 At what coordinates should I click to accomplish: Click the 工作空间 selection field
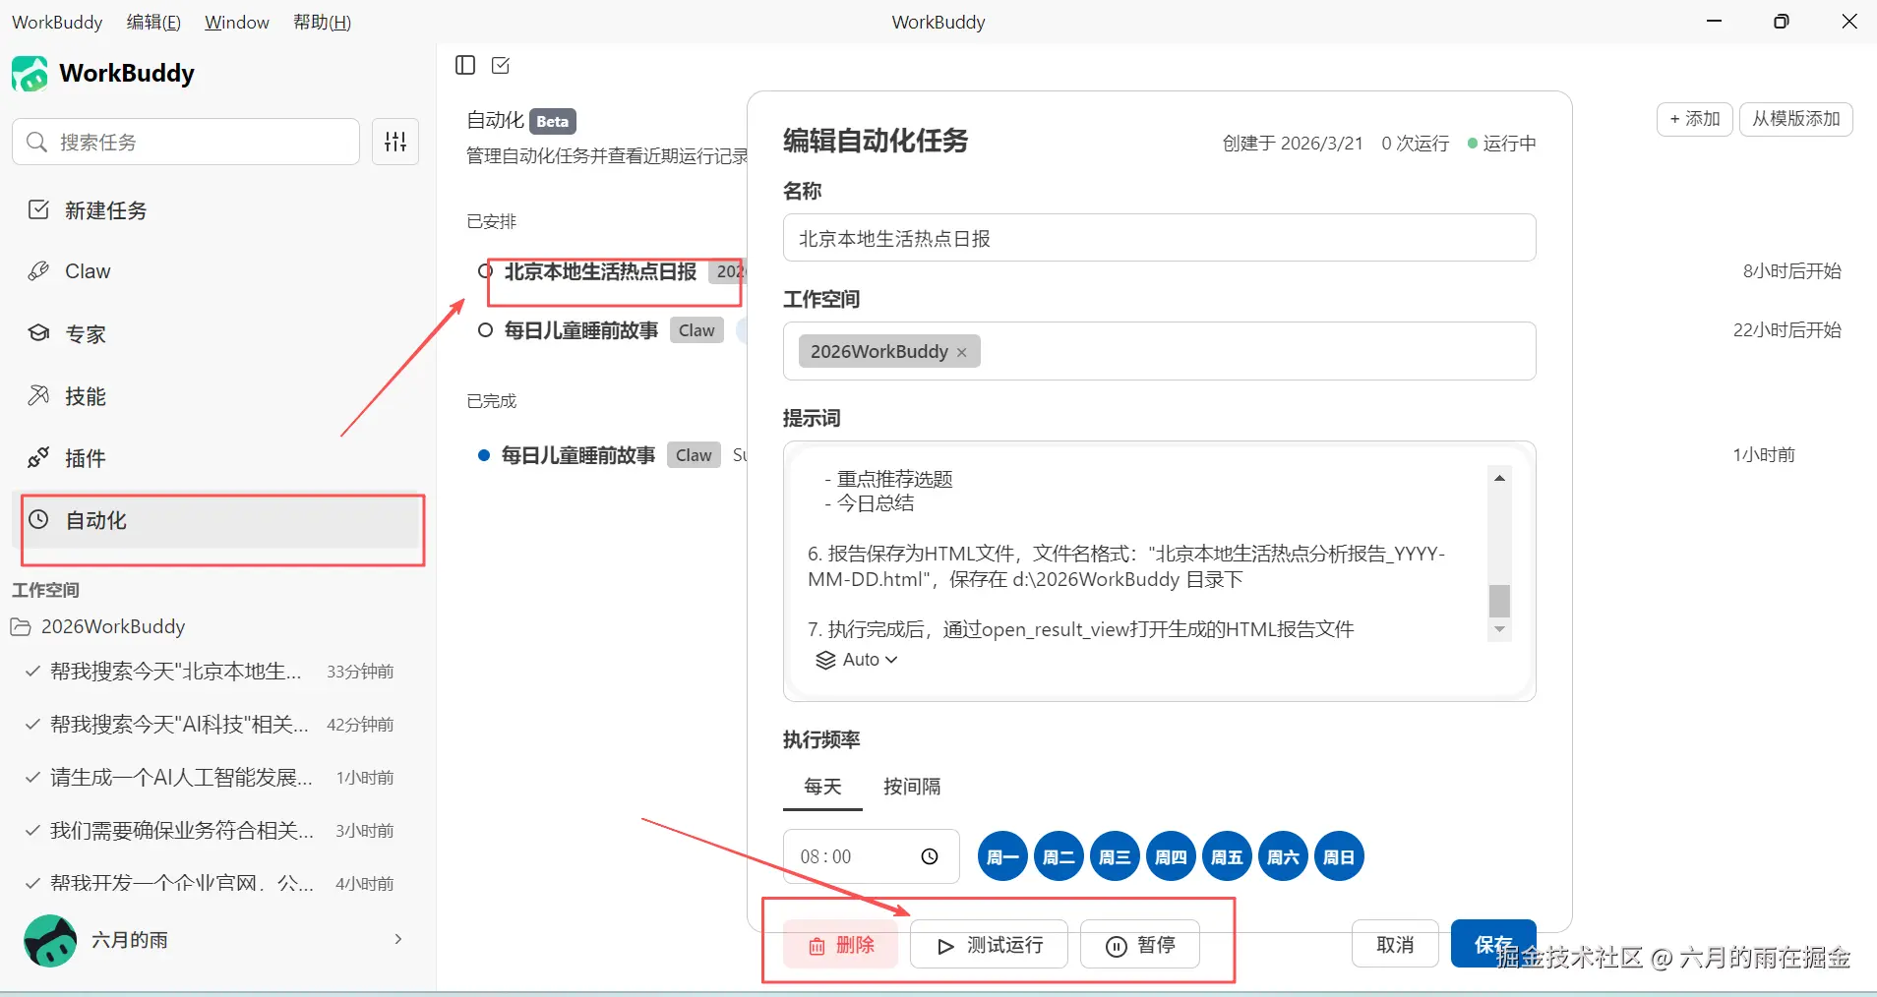click(x=1160, y=351)
